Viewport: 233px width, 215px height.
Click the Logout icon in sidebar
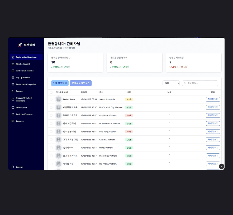pos(13,167)
